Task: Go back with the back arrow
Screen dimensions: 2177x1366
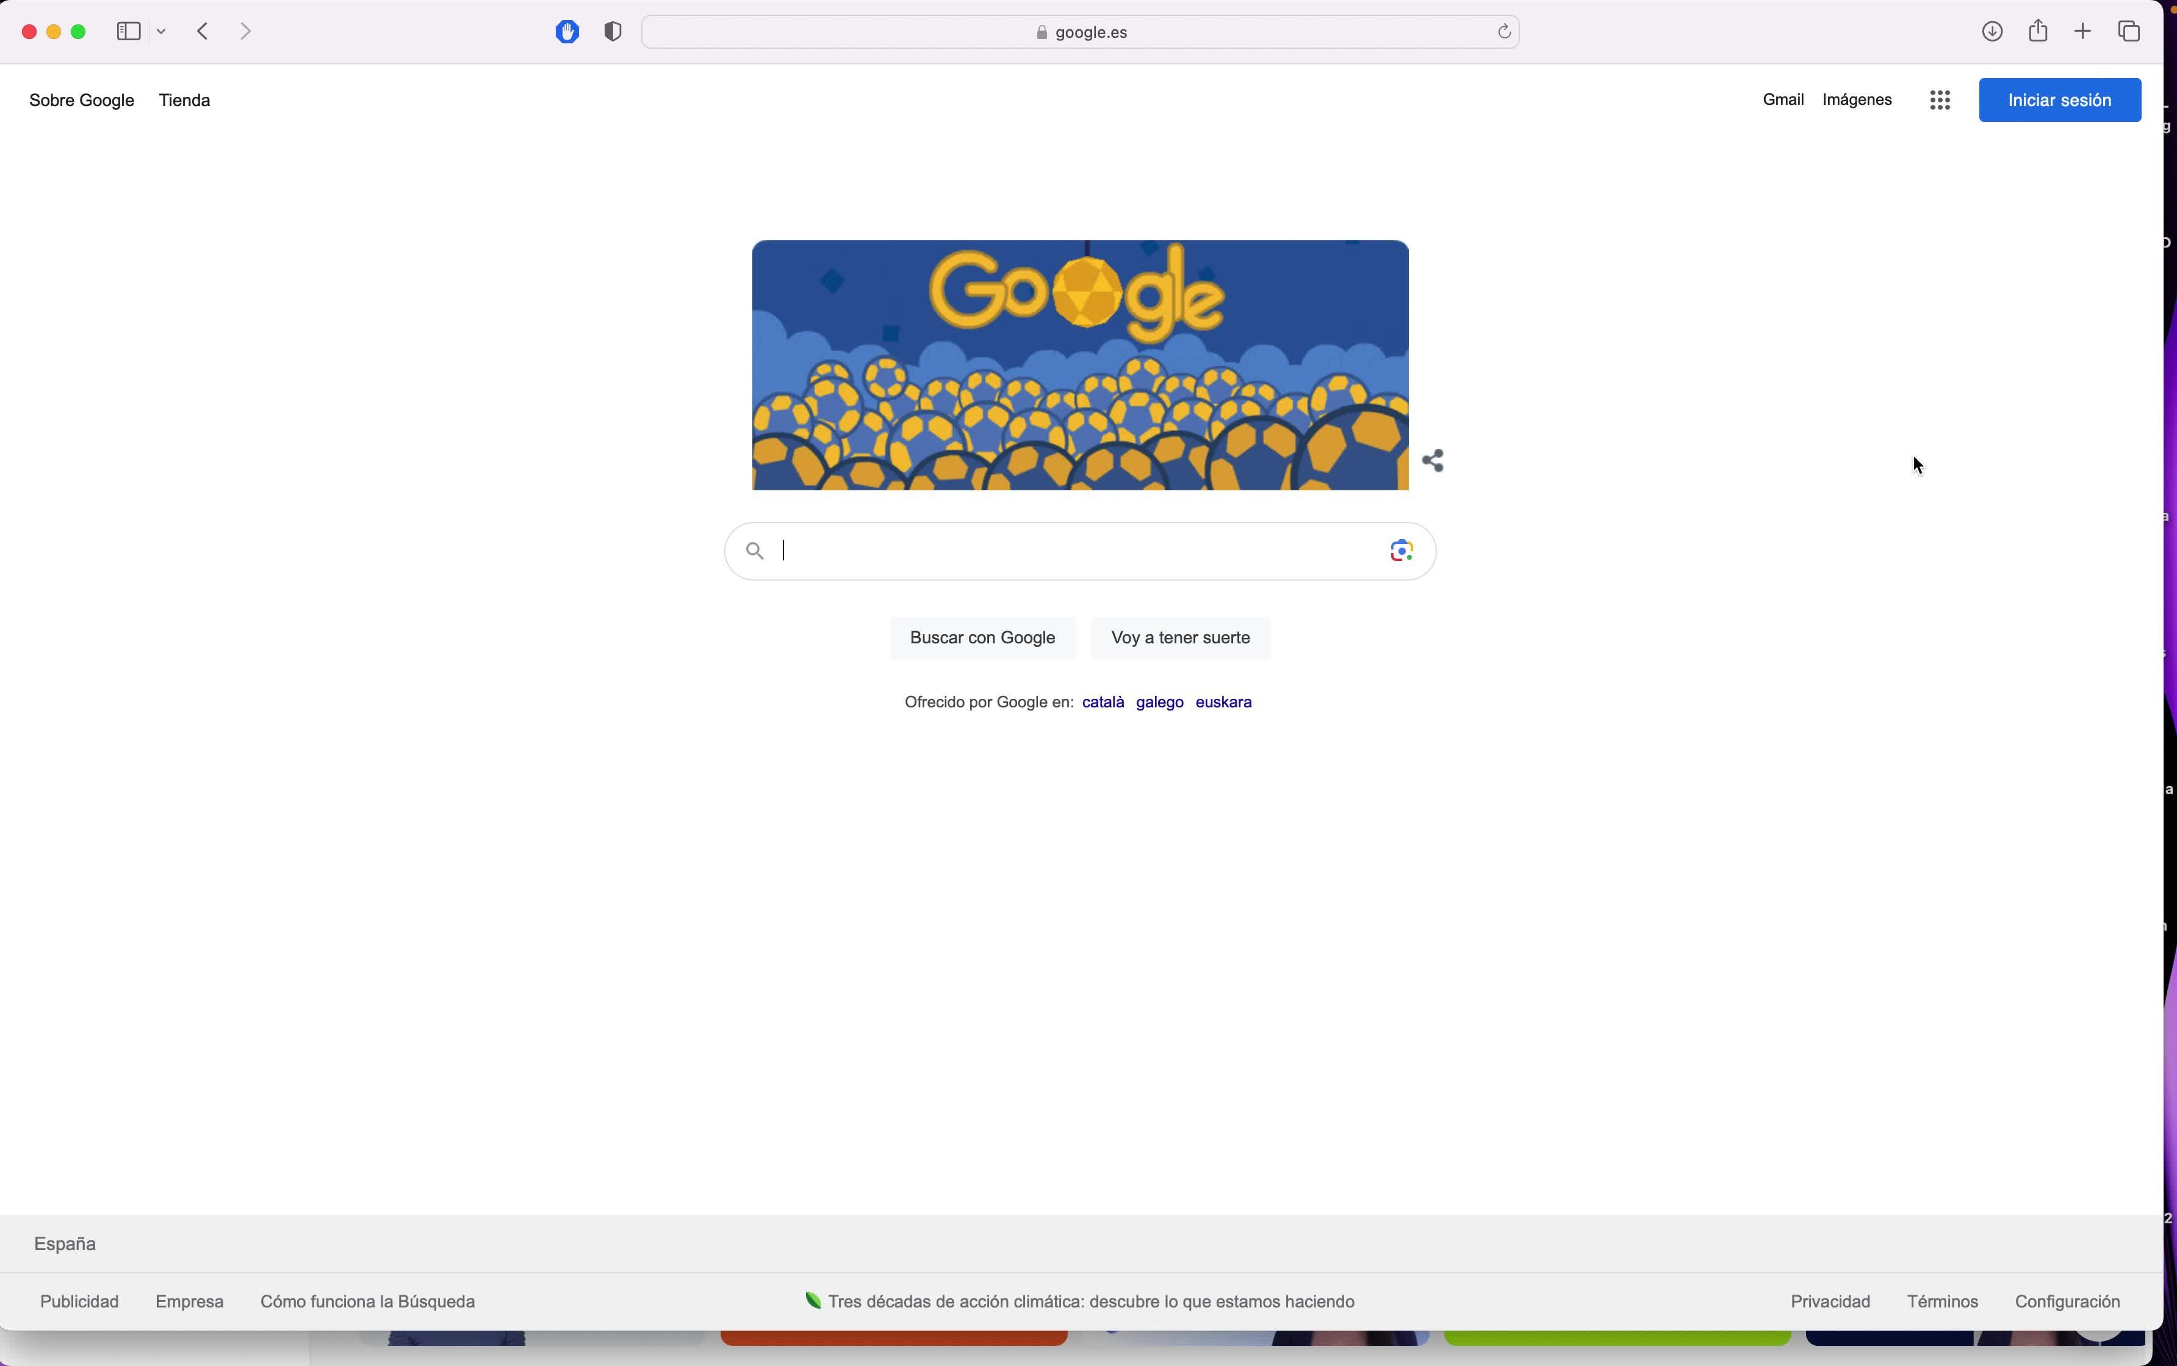Action: coord(203,32)
